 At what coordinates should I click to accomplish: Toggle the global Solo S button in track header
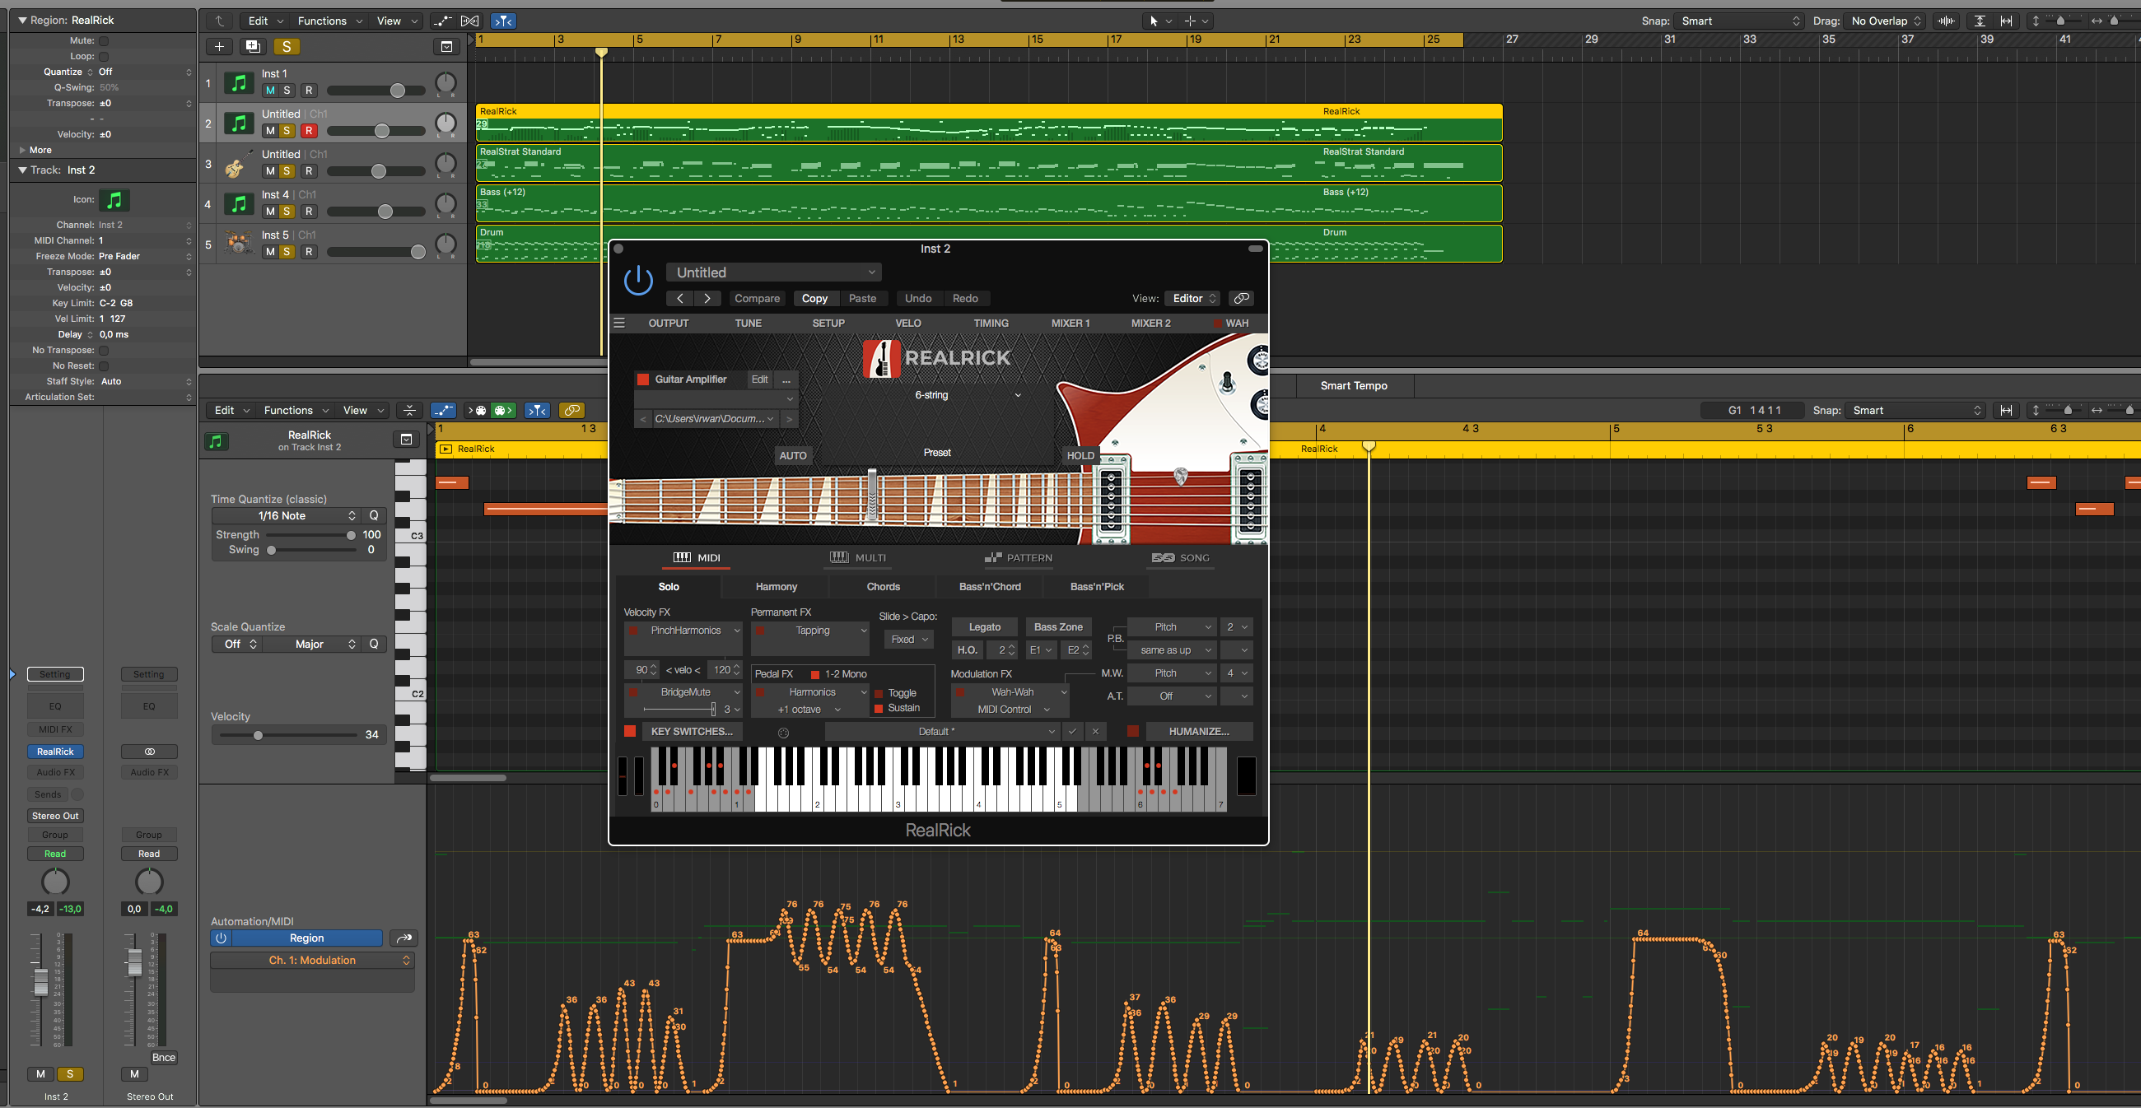286,47
